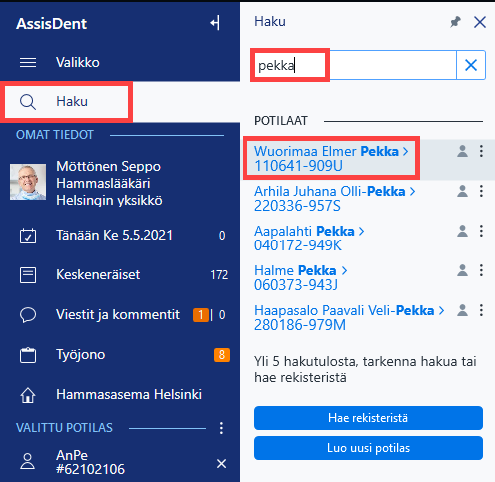Click person icon on Wuorimaa Elmer Pekka row
Screen dimensions: 495x482
[462, 151]
